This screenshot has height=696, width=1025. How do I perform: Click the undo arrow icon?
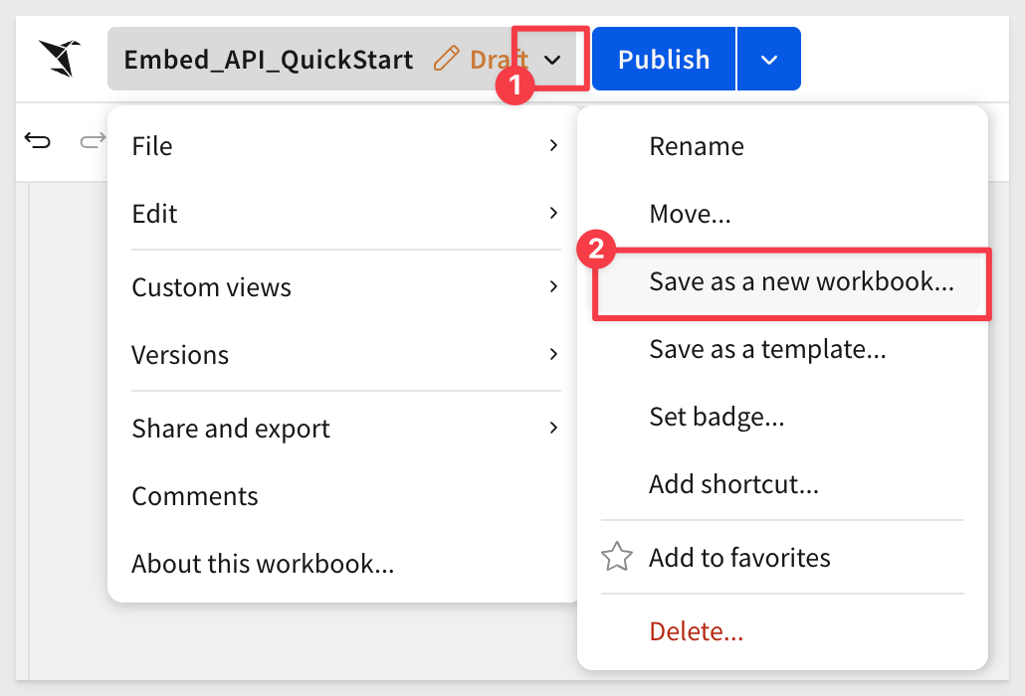click(37, 140)
